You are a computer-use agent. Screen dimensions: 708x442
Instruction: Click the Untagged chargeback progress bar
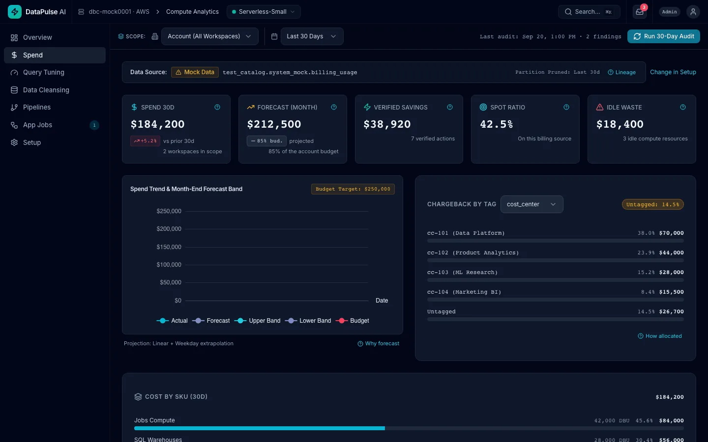(x=556, y=319)
